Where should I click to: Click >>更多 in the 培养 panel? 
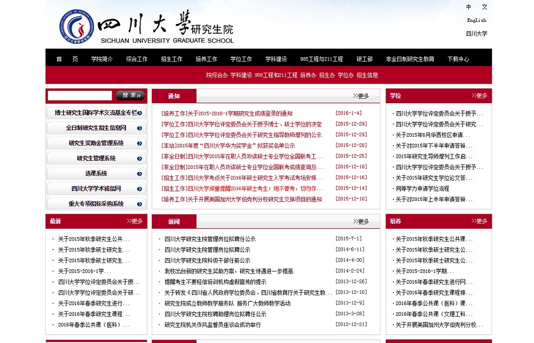point(480,221)
